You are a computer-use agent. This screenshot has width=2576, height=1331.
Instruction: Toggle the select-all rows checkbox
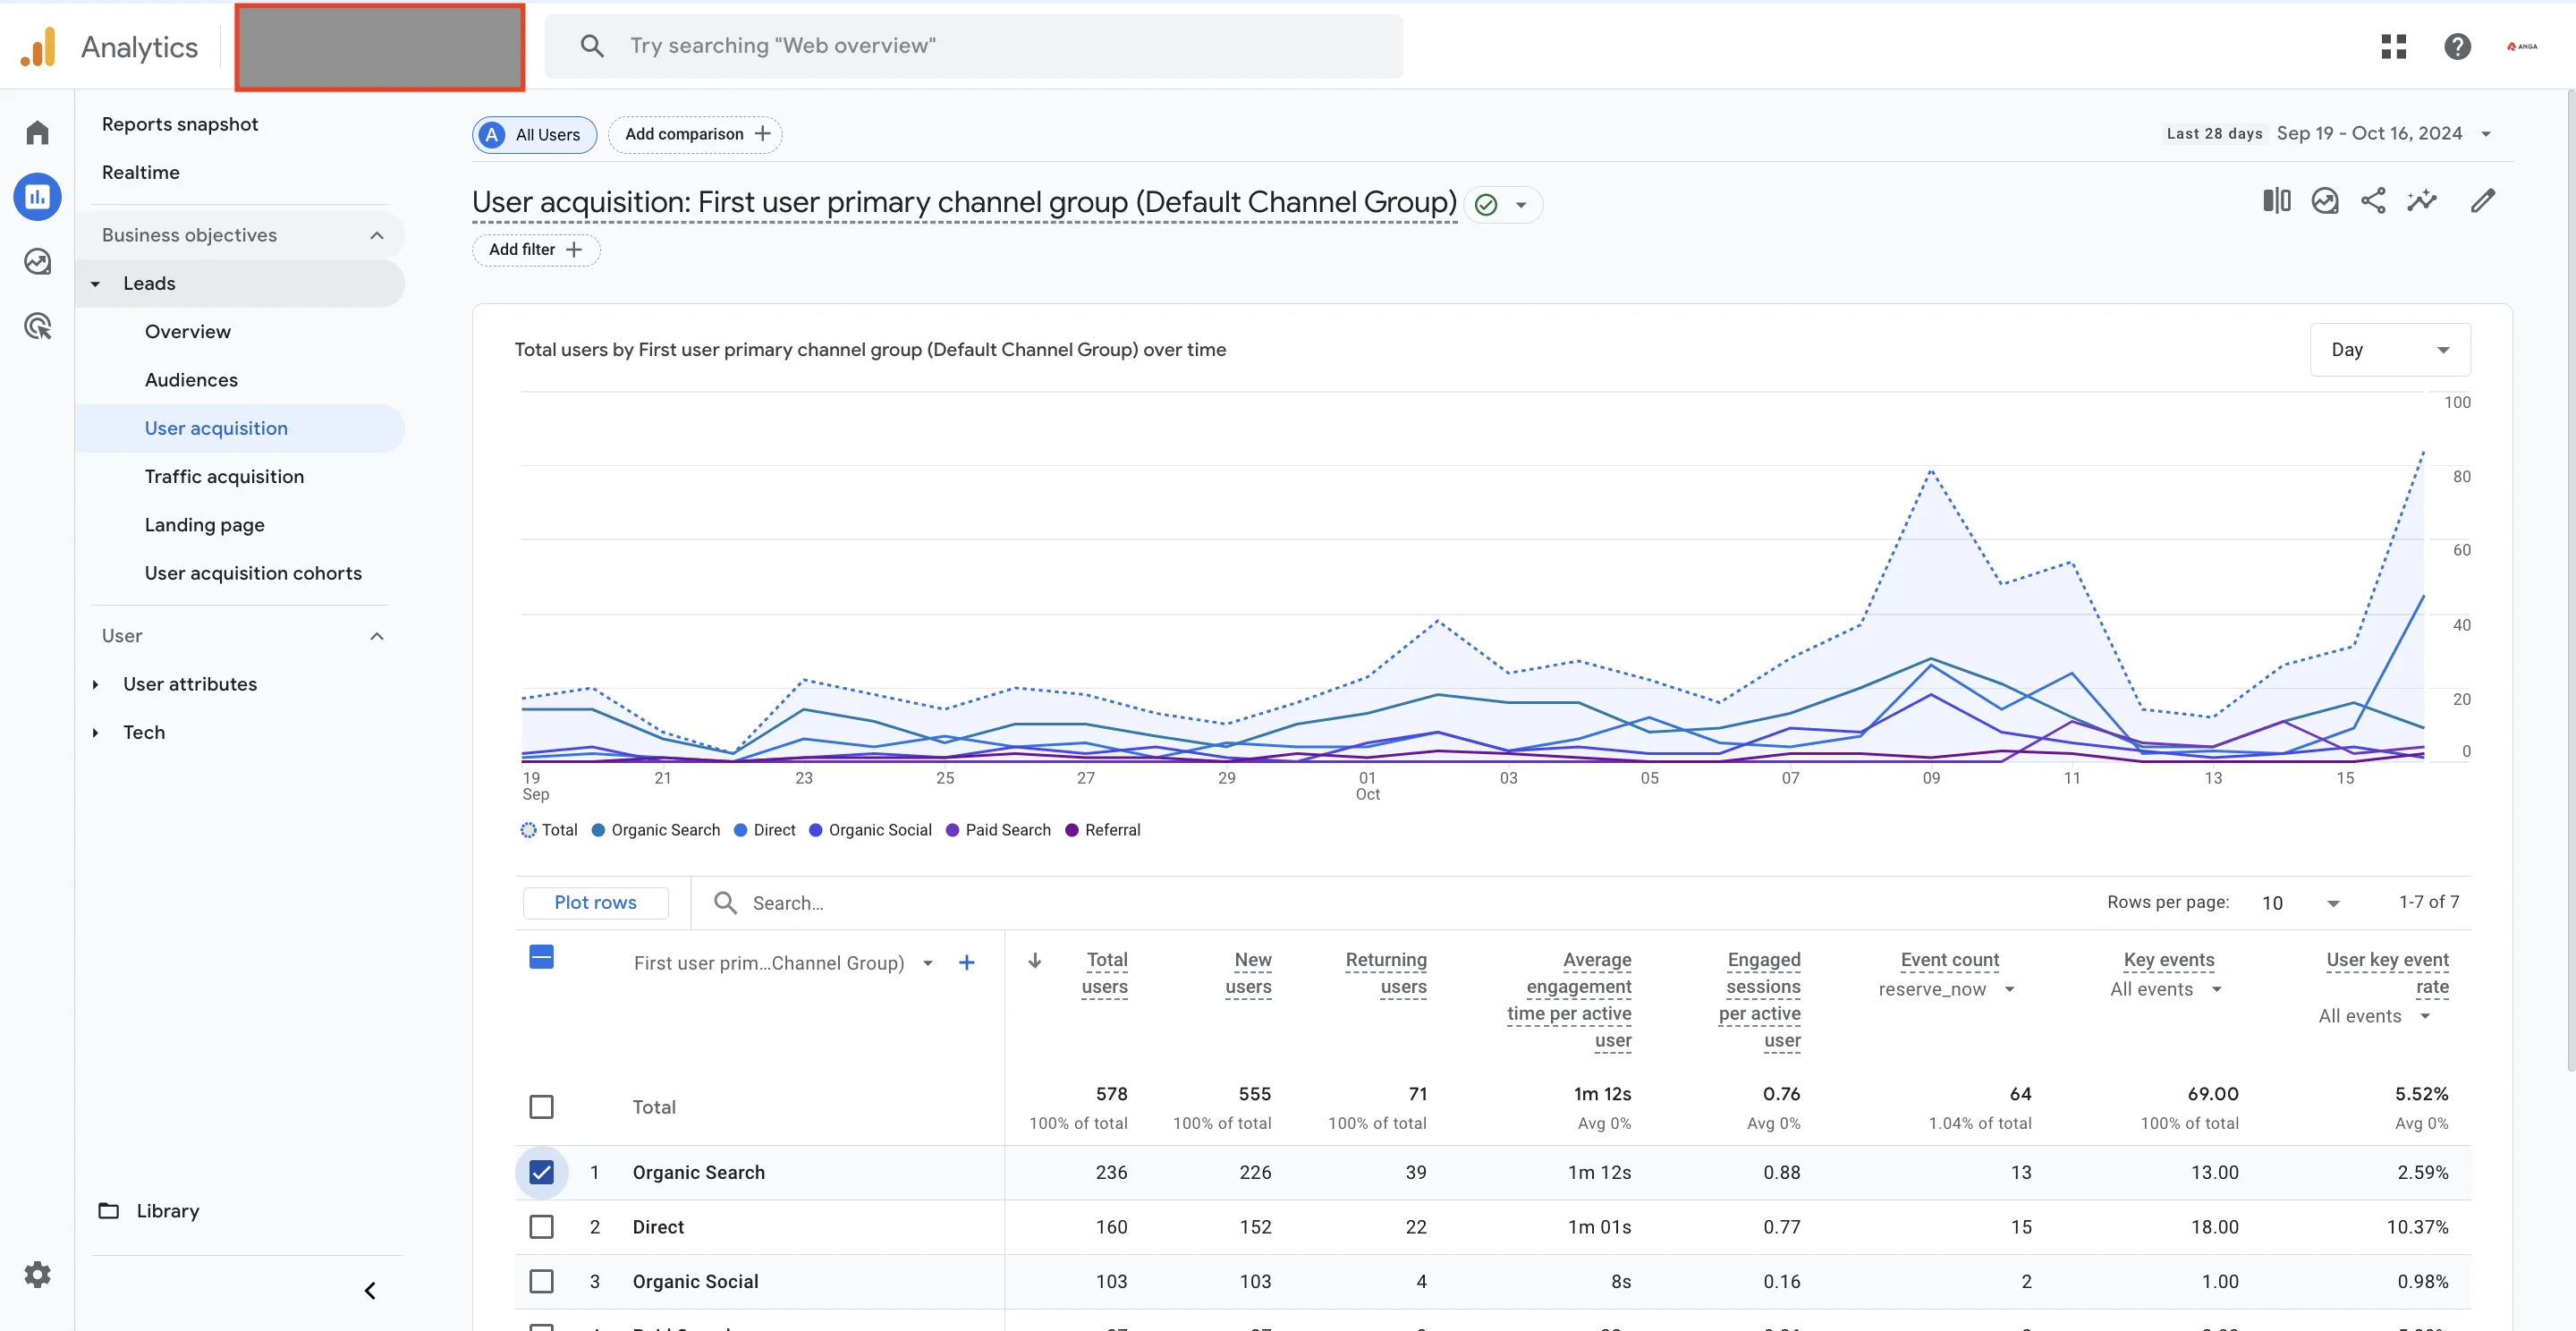click(x=541, y=956)
